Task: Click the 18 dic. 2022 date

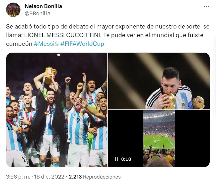Action: (49, 177)
